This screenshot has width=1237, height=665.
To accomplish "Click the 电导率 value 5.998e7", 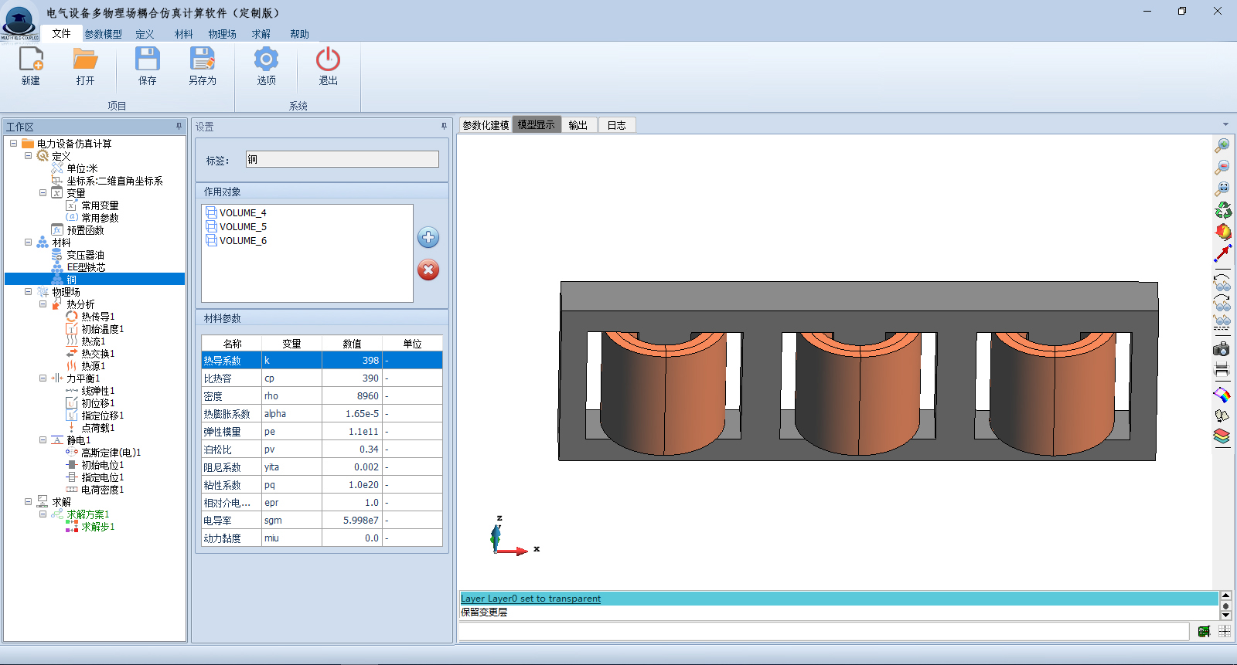I will (x=352, y=520).
